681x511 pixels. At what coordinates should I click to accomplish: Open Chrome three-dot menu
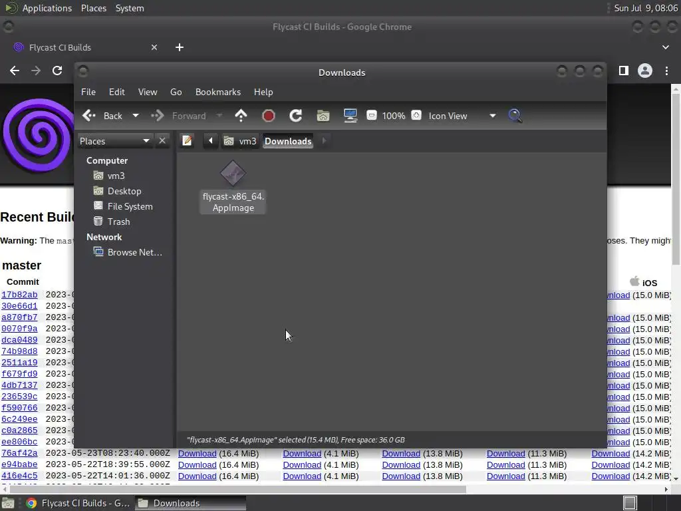point(666,71)
